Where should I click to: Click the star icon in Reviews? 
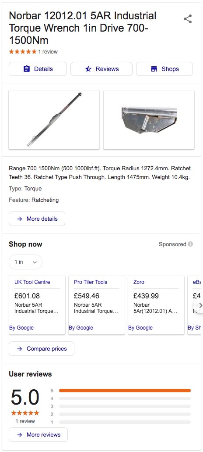[x=88, y=69]
